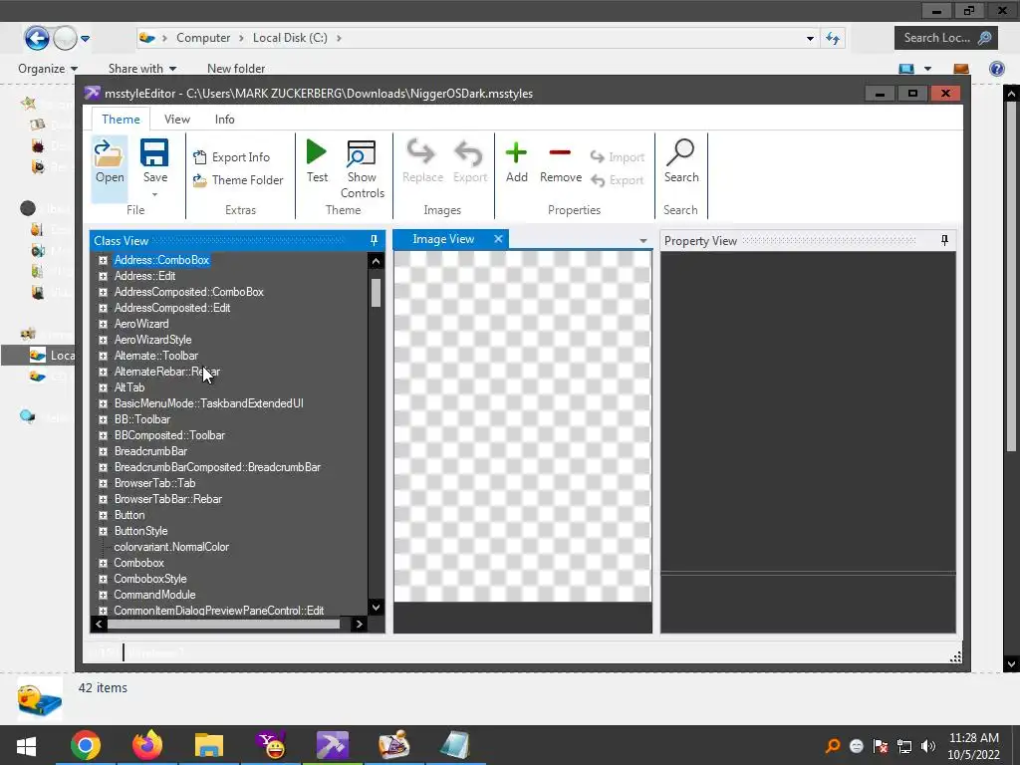1020x765 pixels.
Task: Expand the Button class node
Action: 103,515
